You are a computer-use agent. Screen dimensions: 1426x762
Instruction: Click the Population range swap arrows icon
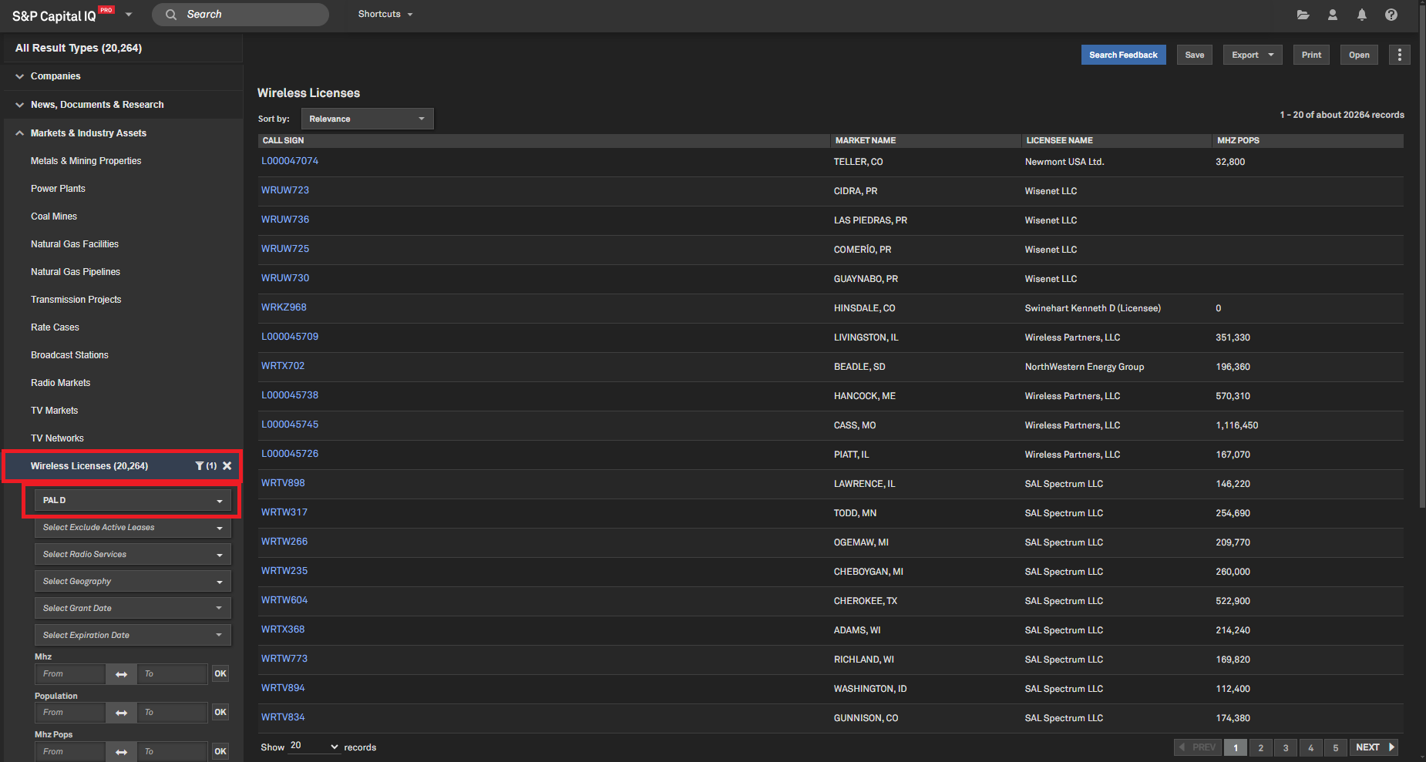[121, 713]
